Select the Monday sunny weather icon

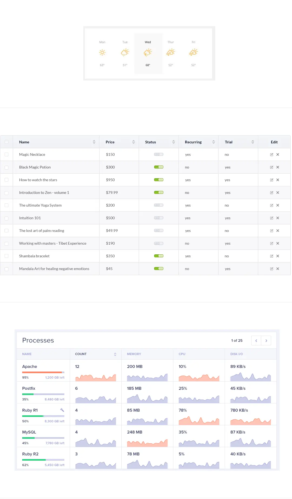pyautogui.click(x=102, y=52)
